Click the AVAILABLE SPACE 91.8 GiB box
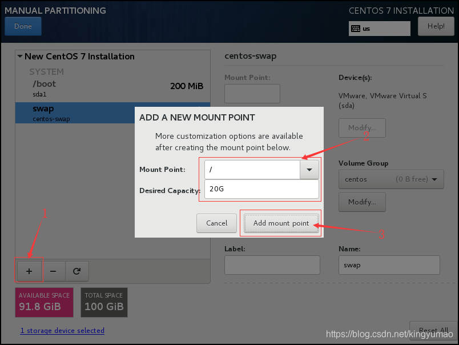 coord(44,303)
